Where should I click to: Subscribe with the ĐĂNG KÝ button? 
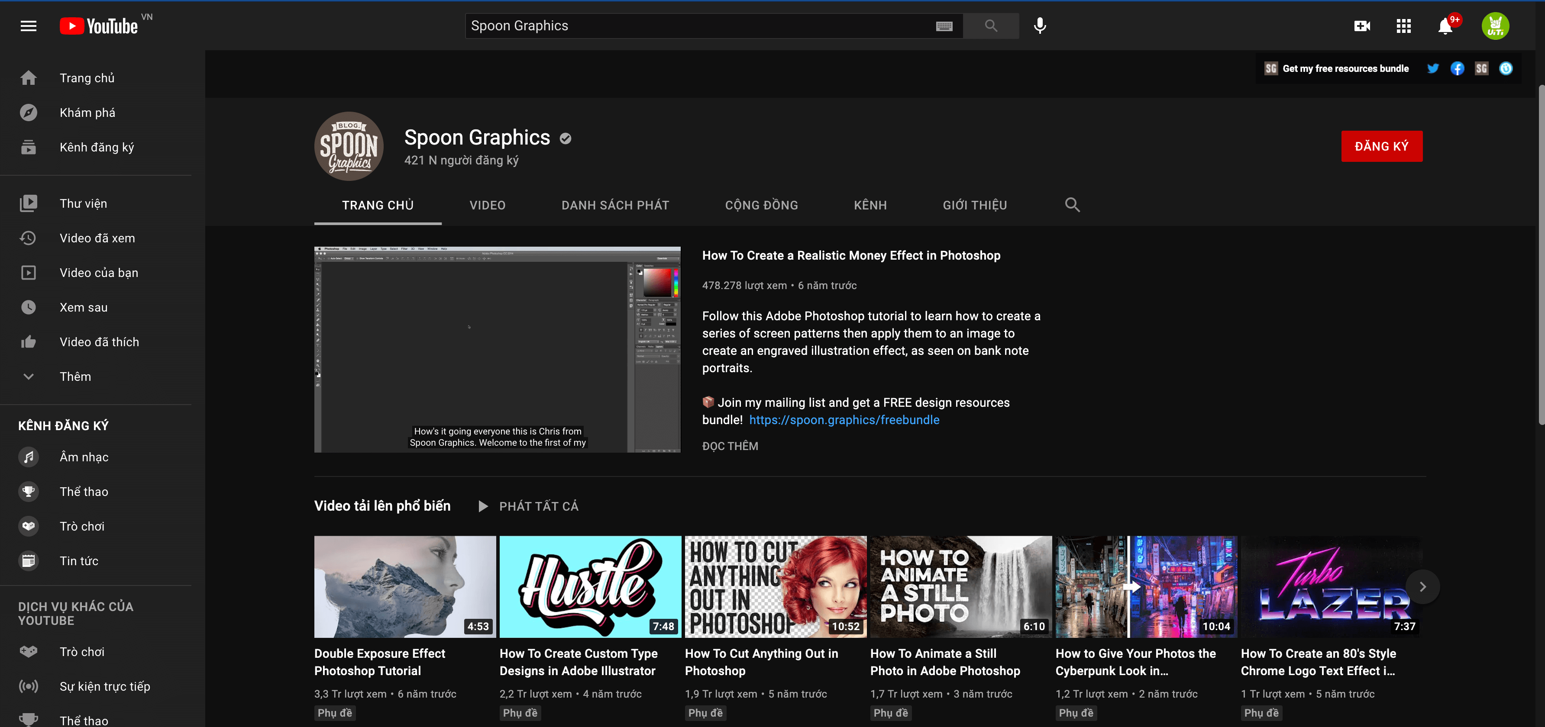click(1381, 146)
